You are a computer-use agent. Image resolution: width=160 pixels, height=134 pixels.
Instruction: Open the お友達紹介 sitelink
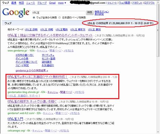pyautogui.click(x=48, y=65)
